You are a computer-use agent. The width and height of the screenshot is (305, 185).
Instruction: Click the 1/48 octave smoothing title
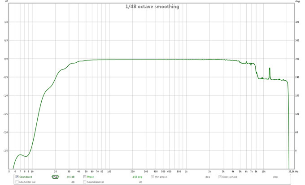click(152, 7)
